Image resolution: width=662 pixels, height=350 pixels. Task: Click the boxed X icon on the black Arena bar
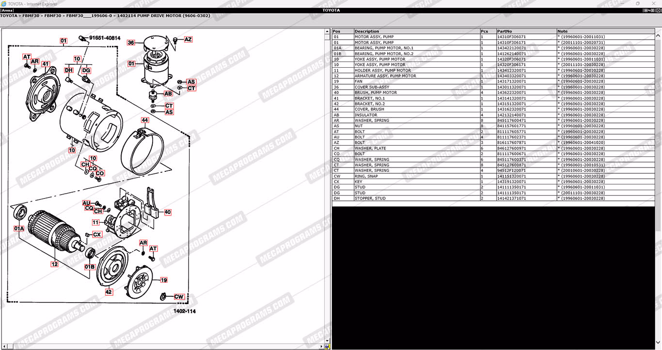(x=658, y=10)
